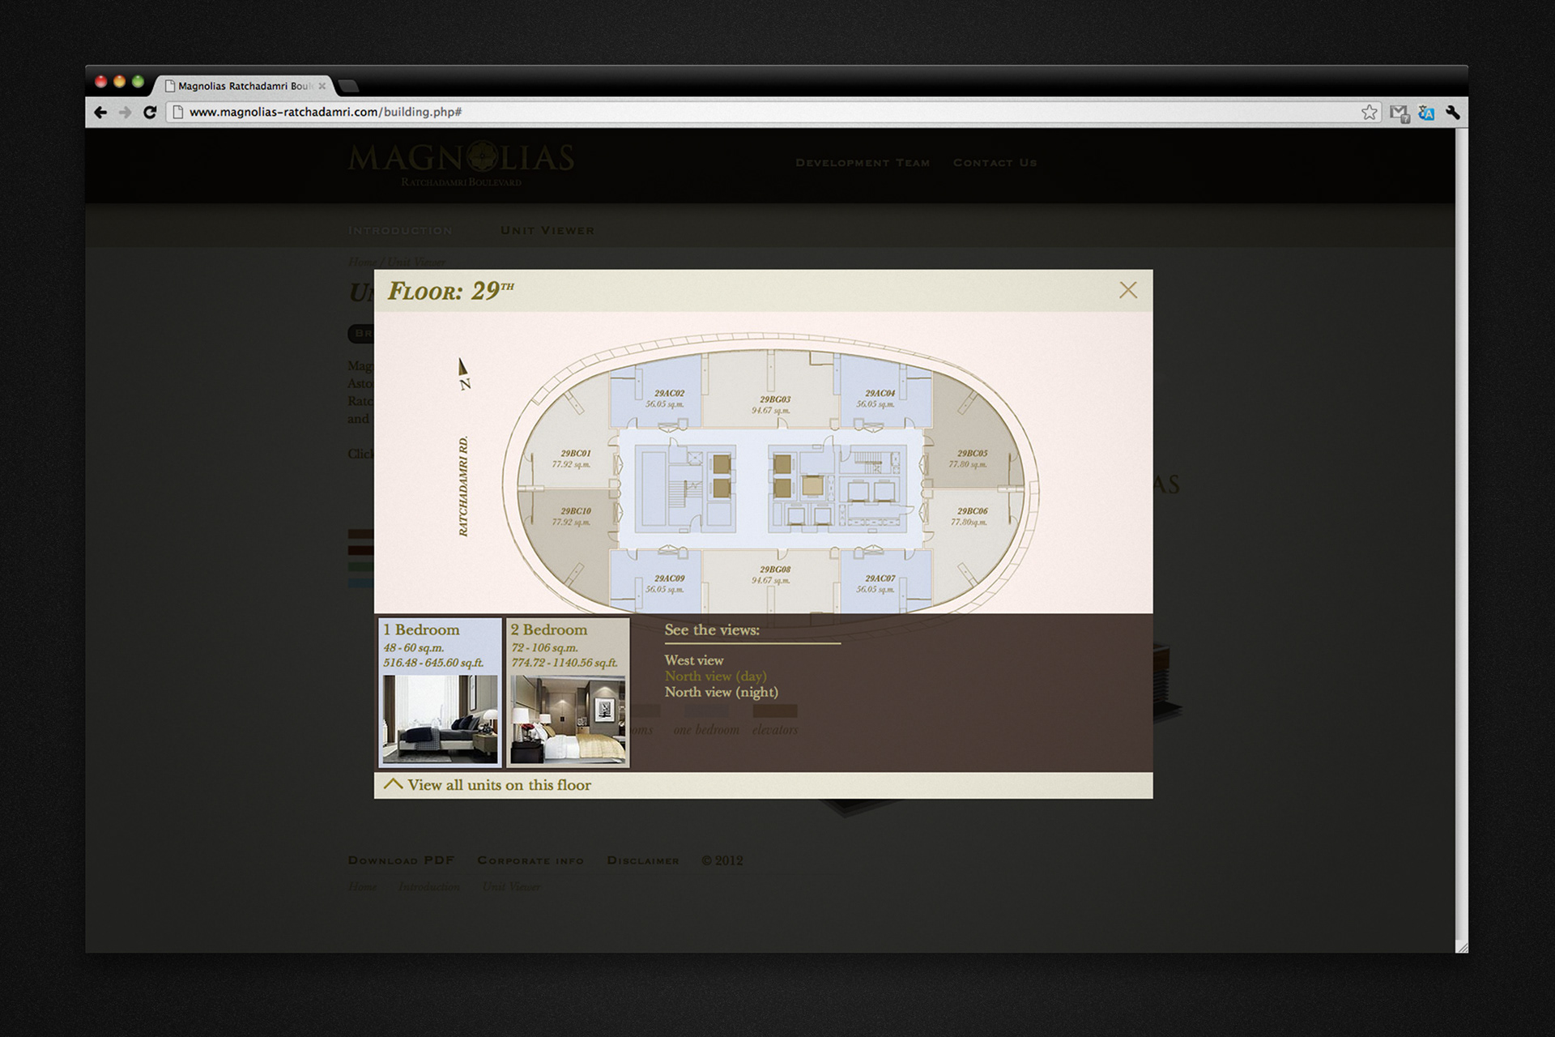Click the browser forward arrow

(125, 113)
